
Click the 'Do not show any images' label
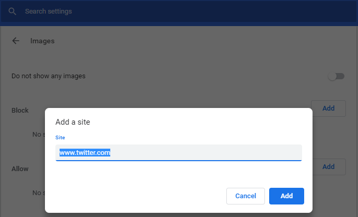pos(49,76)
